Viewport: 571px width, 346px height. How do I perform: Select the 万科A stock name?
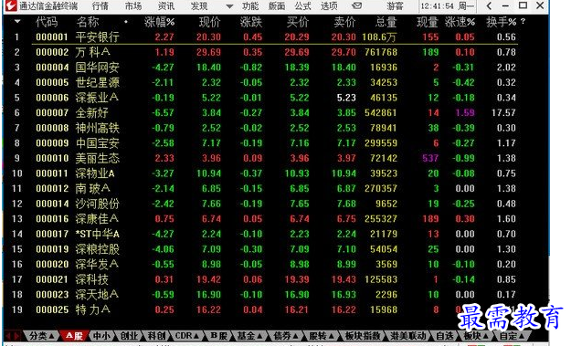click(x=92, y=52)
